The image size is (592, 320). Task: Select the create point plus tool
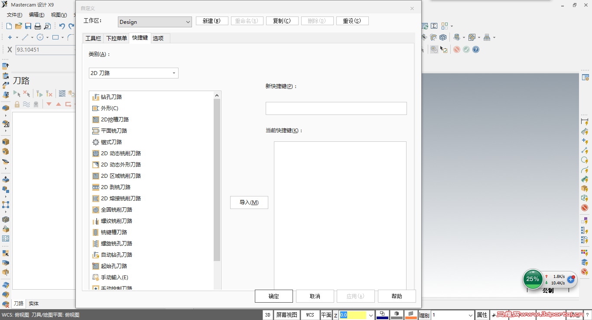tap(10, 37)
